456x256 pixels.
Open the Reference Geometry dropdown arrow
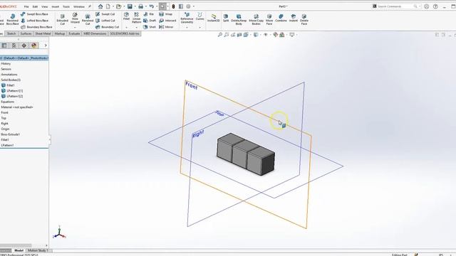(x=187, y=27)
